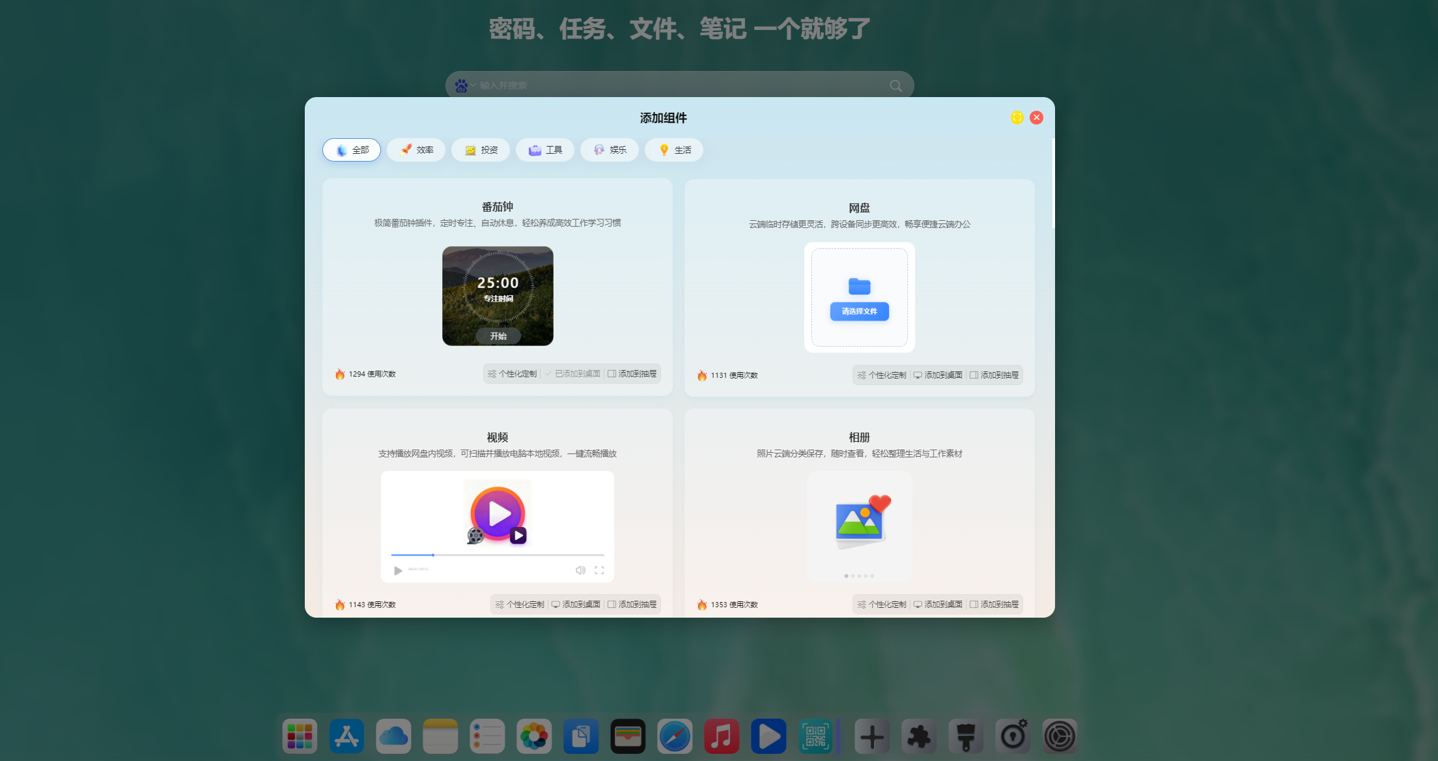The image size is (1438, 761).
Task: Open the iCloud cloud icon in dock
Action: [x=394, y=736]
